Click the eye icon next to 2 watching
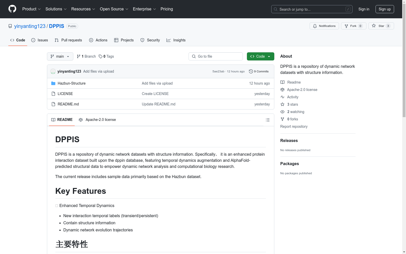This screenshot has height=254, width=406. point(282,112)
